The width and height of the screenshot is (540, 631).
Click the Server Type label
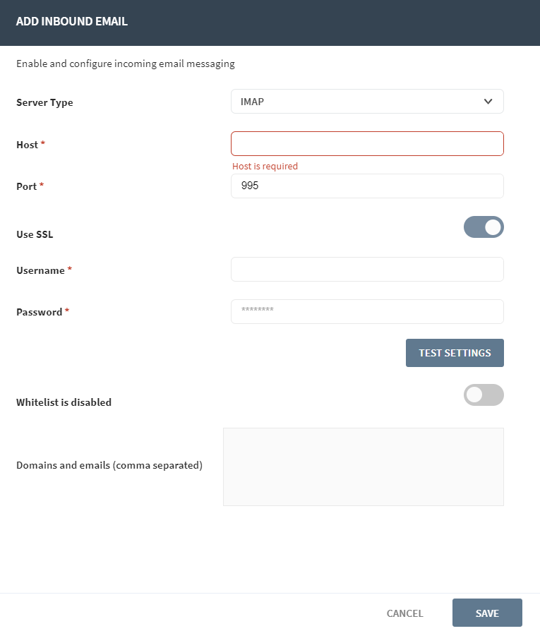tap(44, 103)
